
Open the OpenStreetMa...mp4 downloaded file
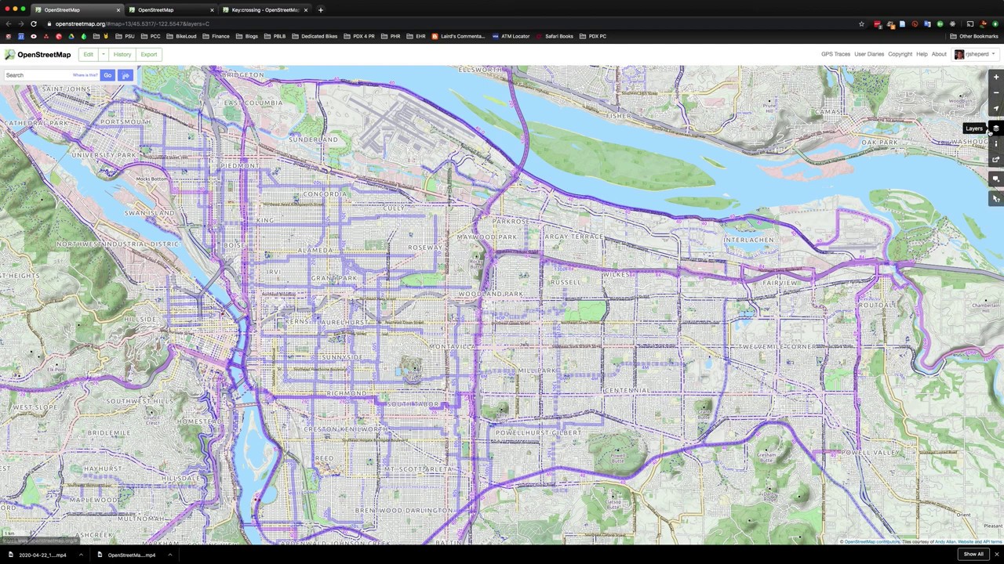point(127,555)
